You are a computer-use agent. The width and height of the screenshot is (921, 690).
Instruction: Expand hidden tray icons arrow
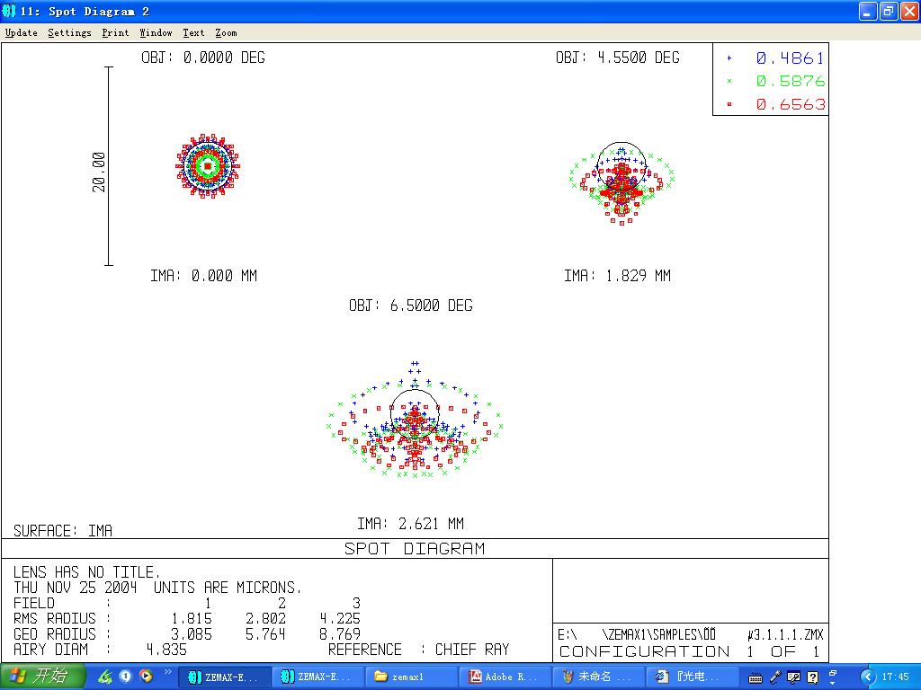pyautogui.click(x=868, y=677)
